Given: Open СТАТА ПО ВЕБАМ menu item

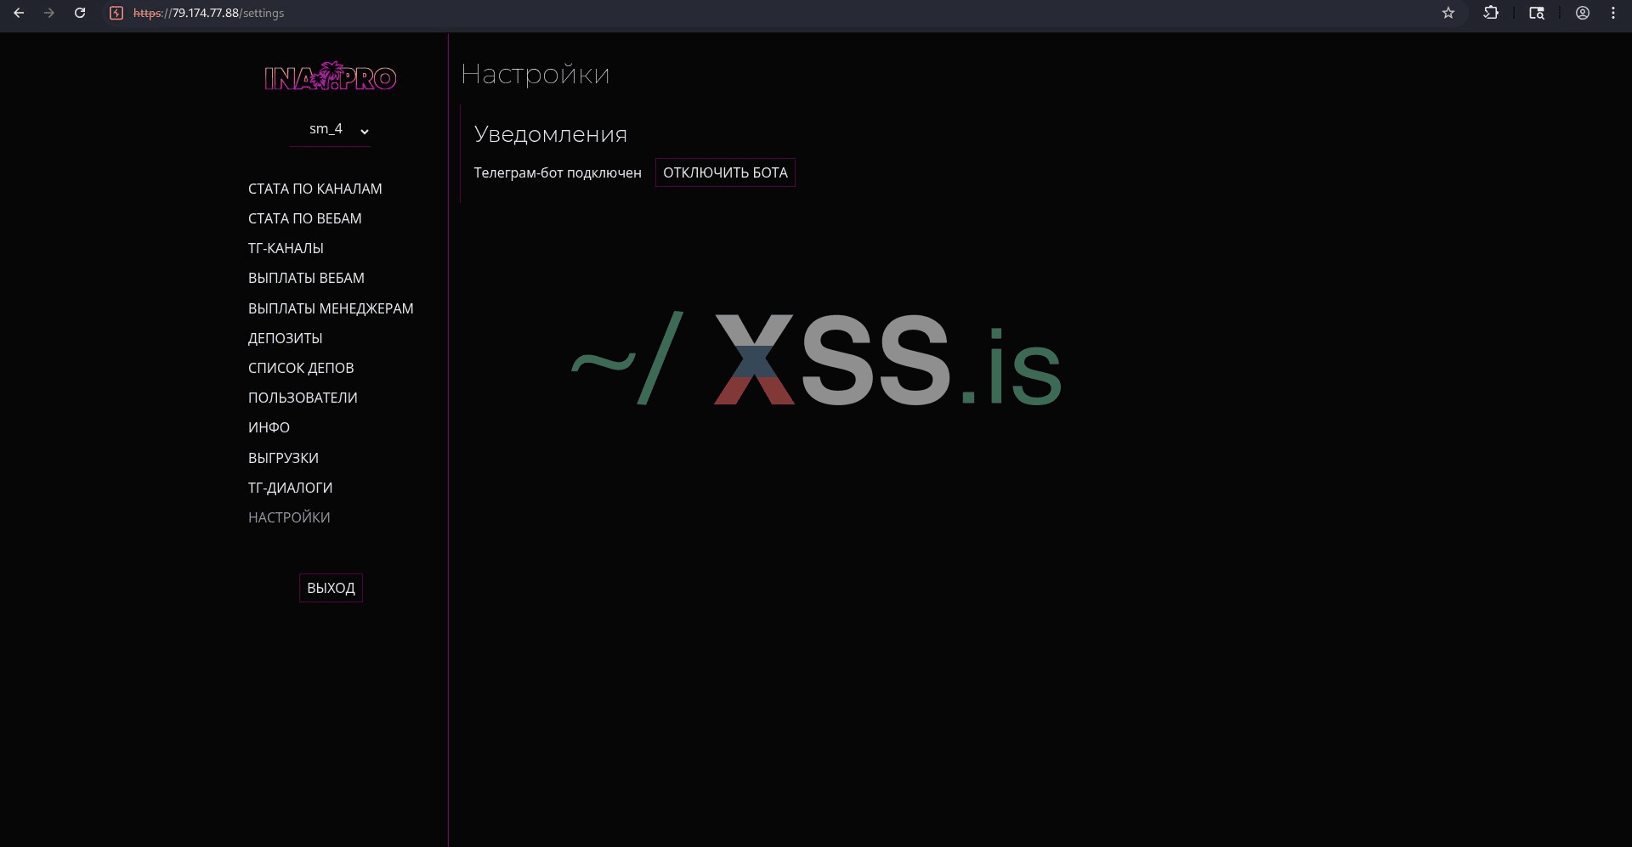Looking at the screenshot, I should coord(305,218).
